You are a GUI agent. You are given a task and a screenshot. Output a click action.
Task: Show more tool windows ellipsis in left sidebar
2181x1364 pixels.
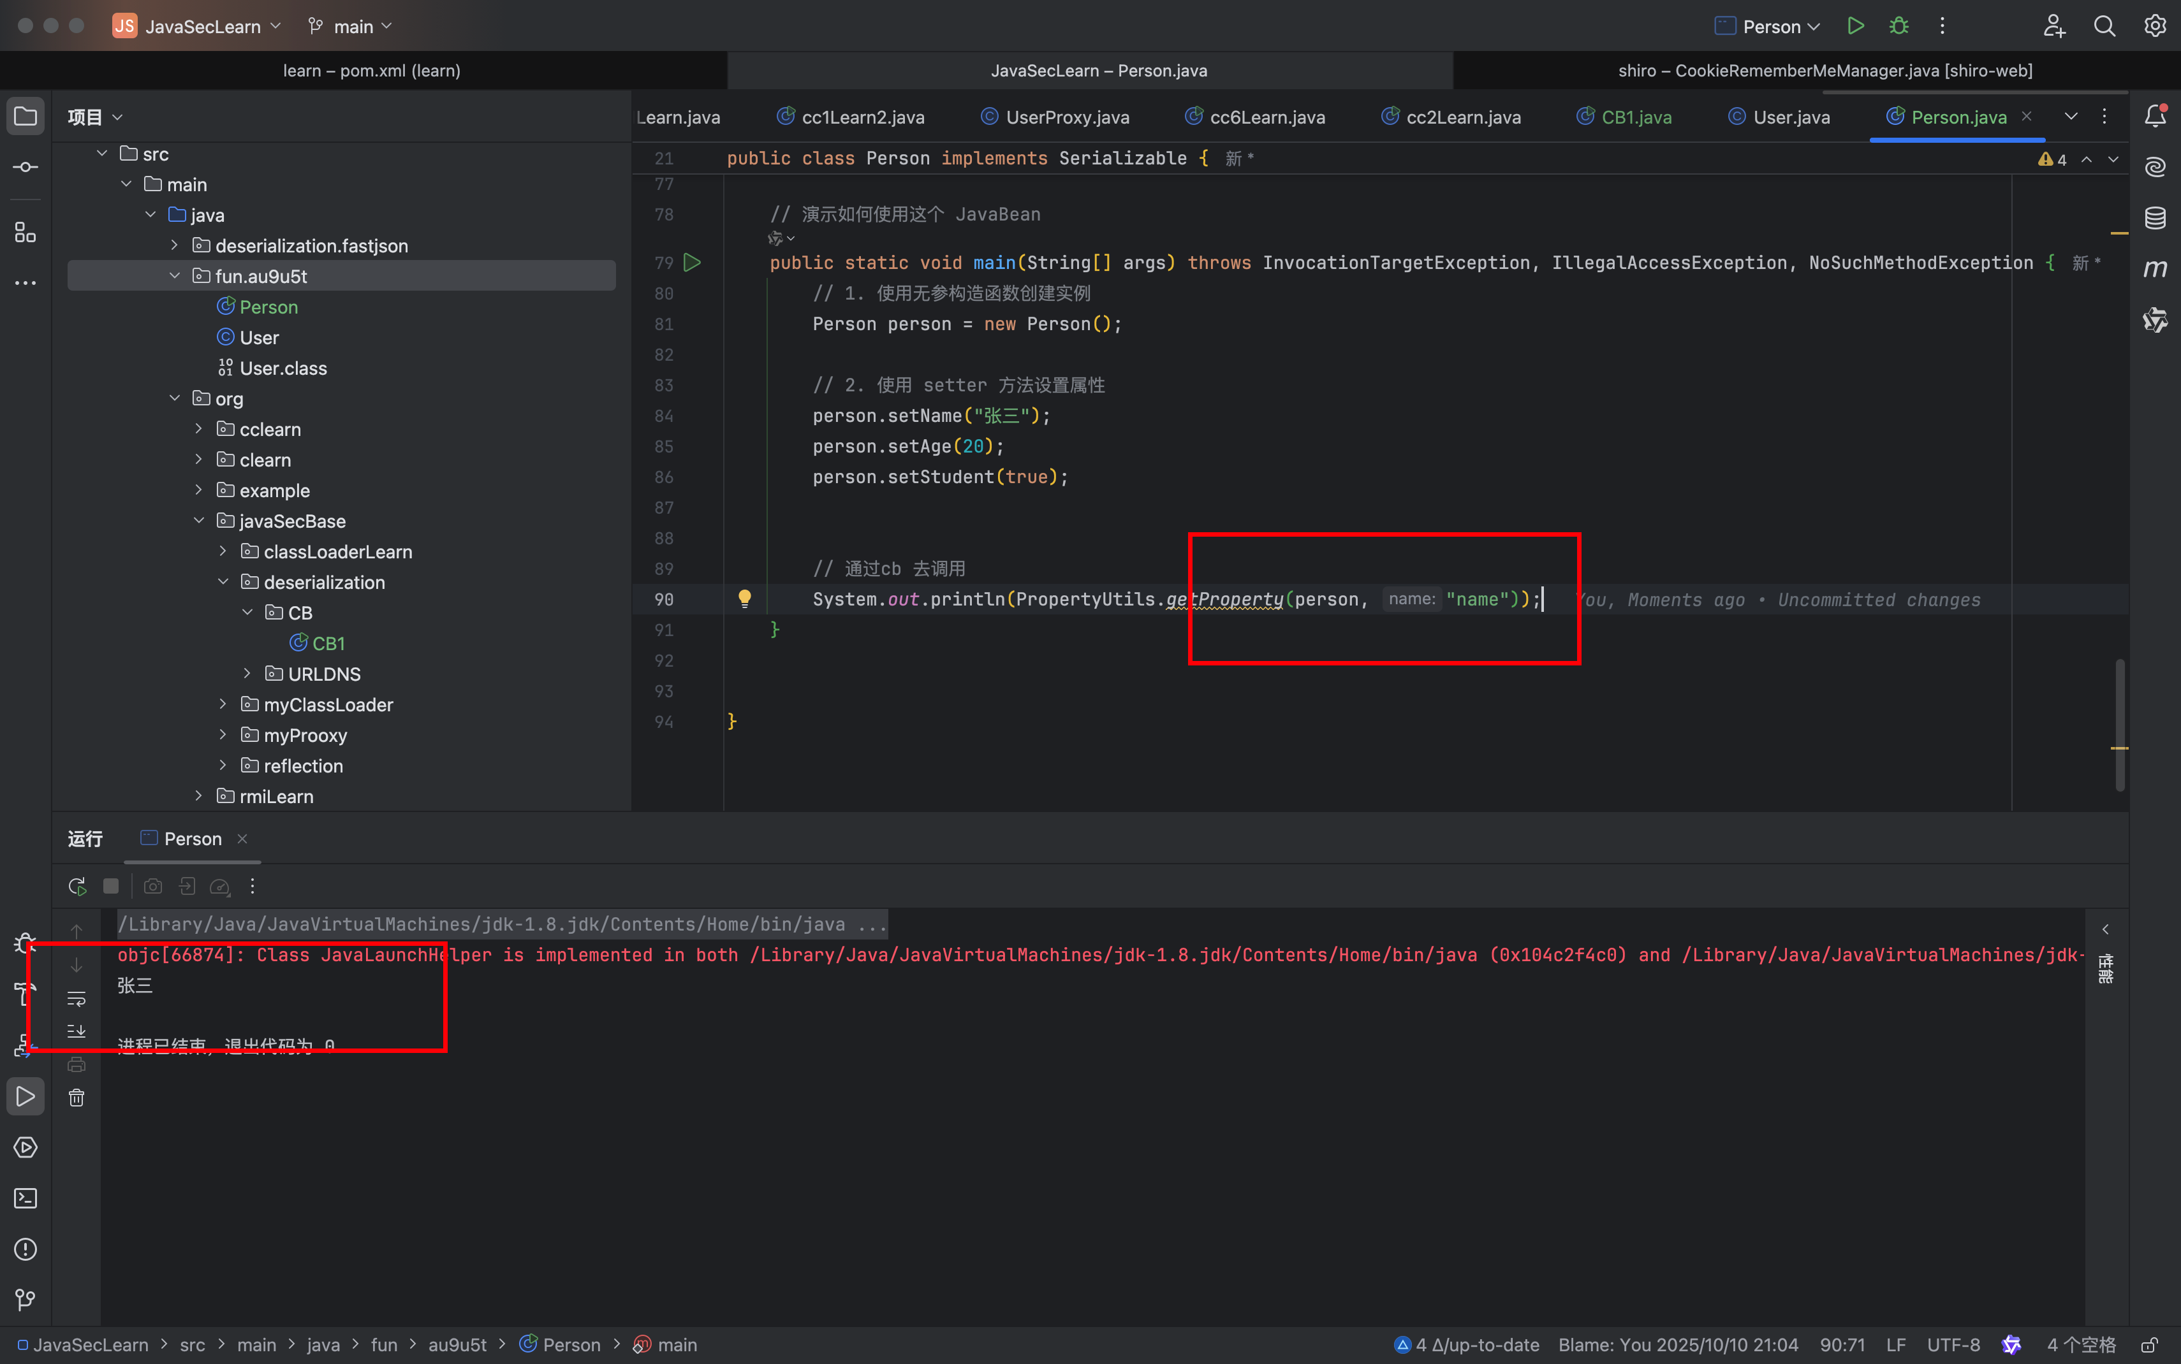(26, 283)
